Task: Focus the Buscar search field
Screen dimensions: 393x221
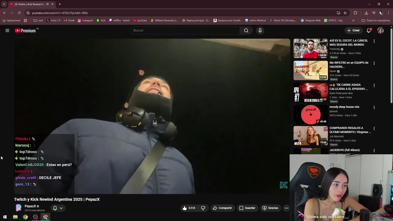Action: [x=185, y=30]
